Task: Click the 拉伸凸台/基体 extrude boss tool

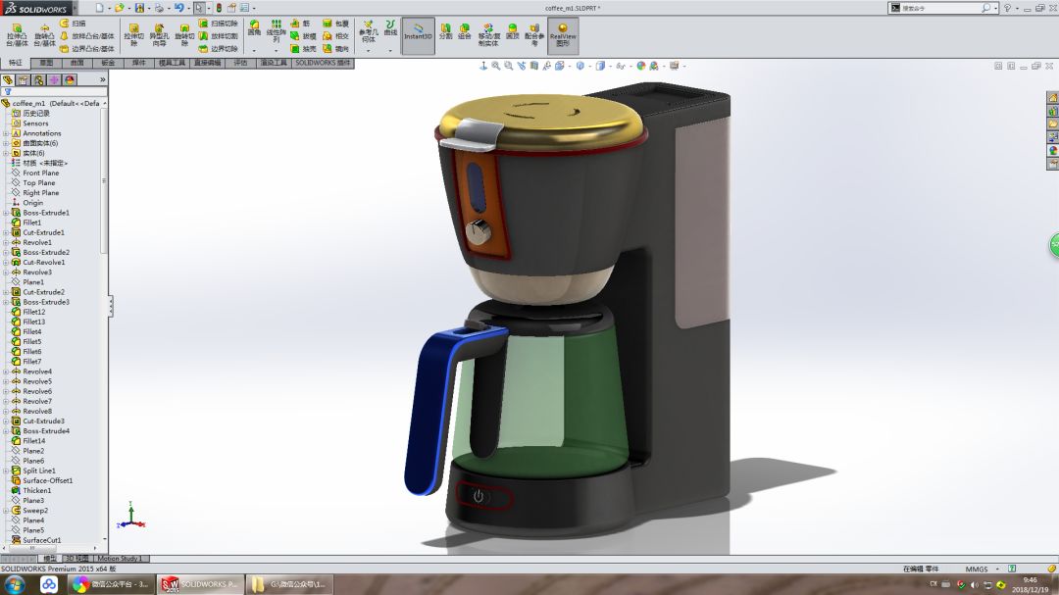Action: (17, 34)
